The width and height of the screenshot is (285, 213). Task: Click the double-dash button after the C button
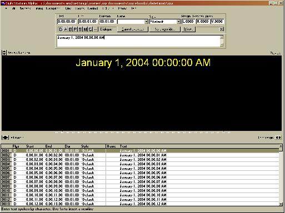(x=96, y=29)
